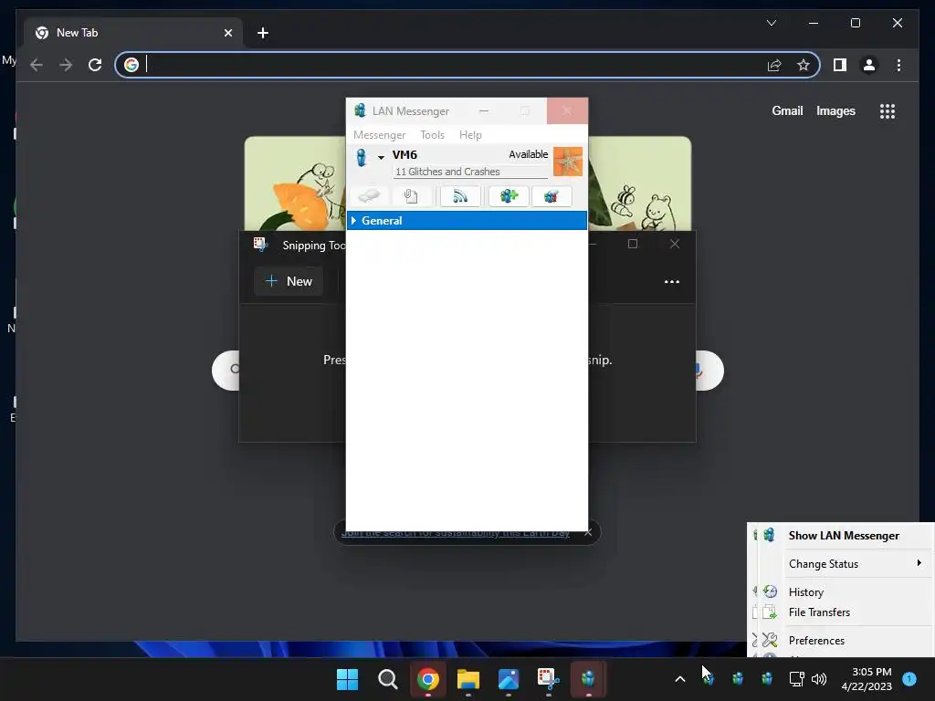The height and width of the screenshot is (701, 935).
Task: Open the Windows Start menu
Action: [347, 679]
